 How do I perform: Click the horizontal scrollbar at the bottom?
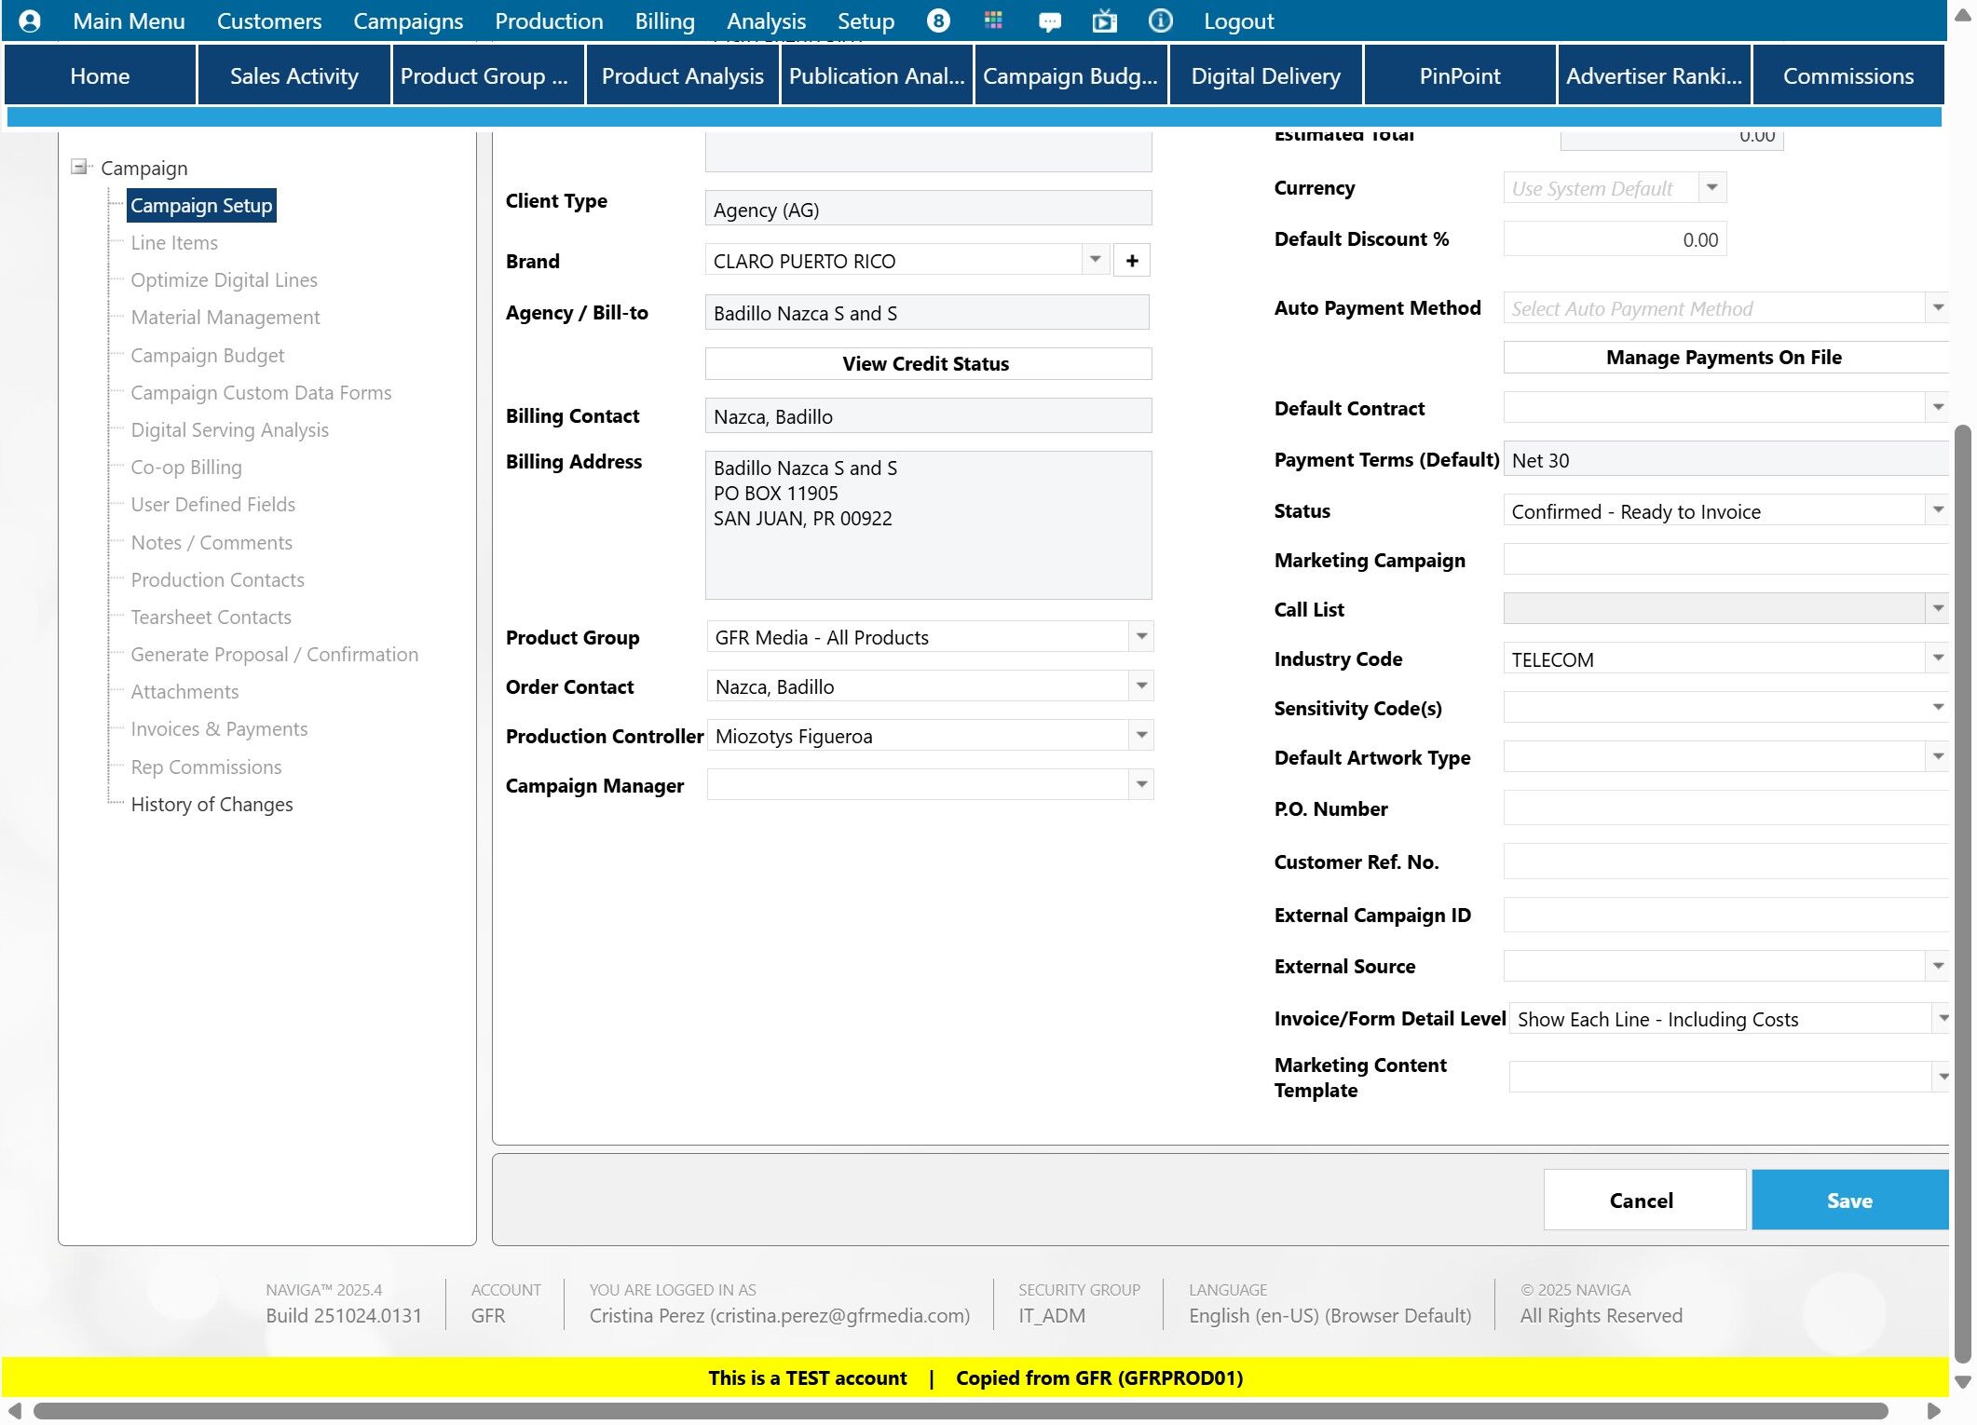click(960, 1411)
